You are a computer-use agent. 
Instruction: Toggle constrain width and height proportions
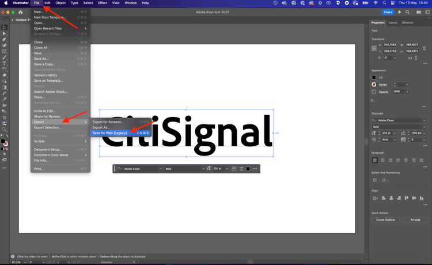tap(425, 48)
